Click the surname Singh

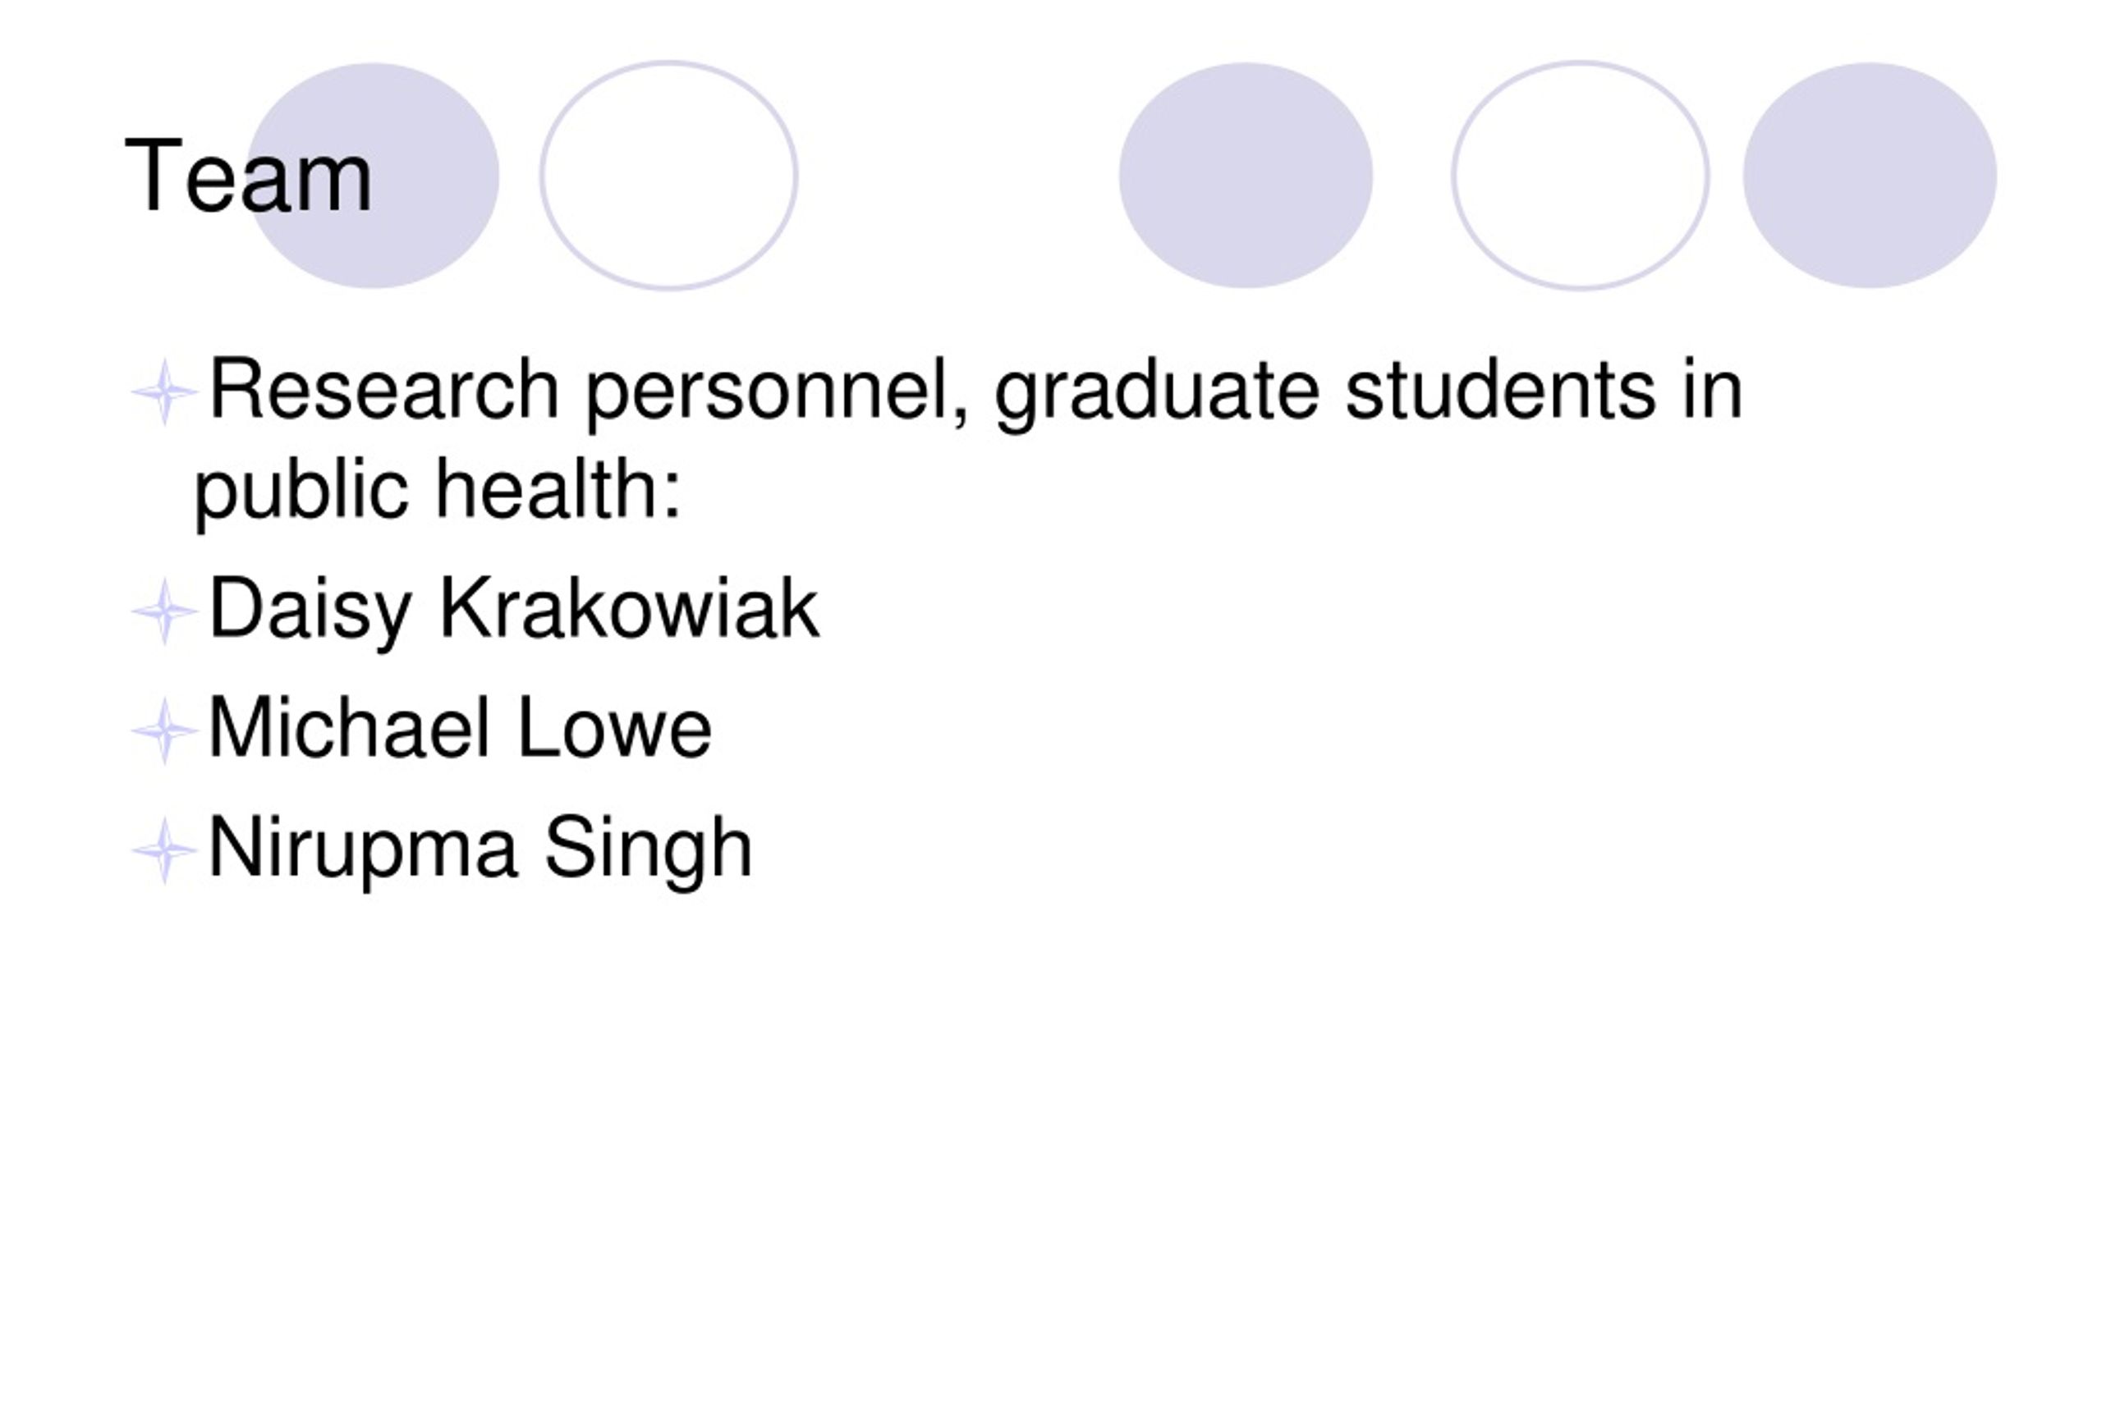[649, 849]
